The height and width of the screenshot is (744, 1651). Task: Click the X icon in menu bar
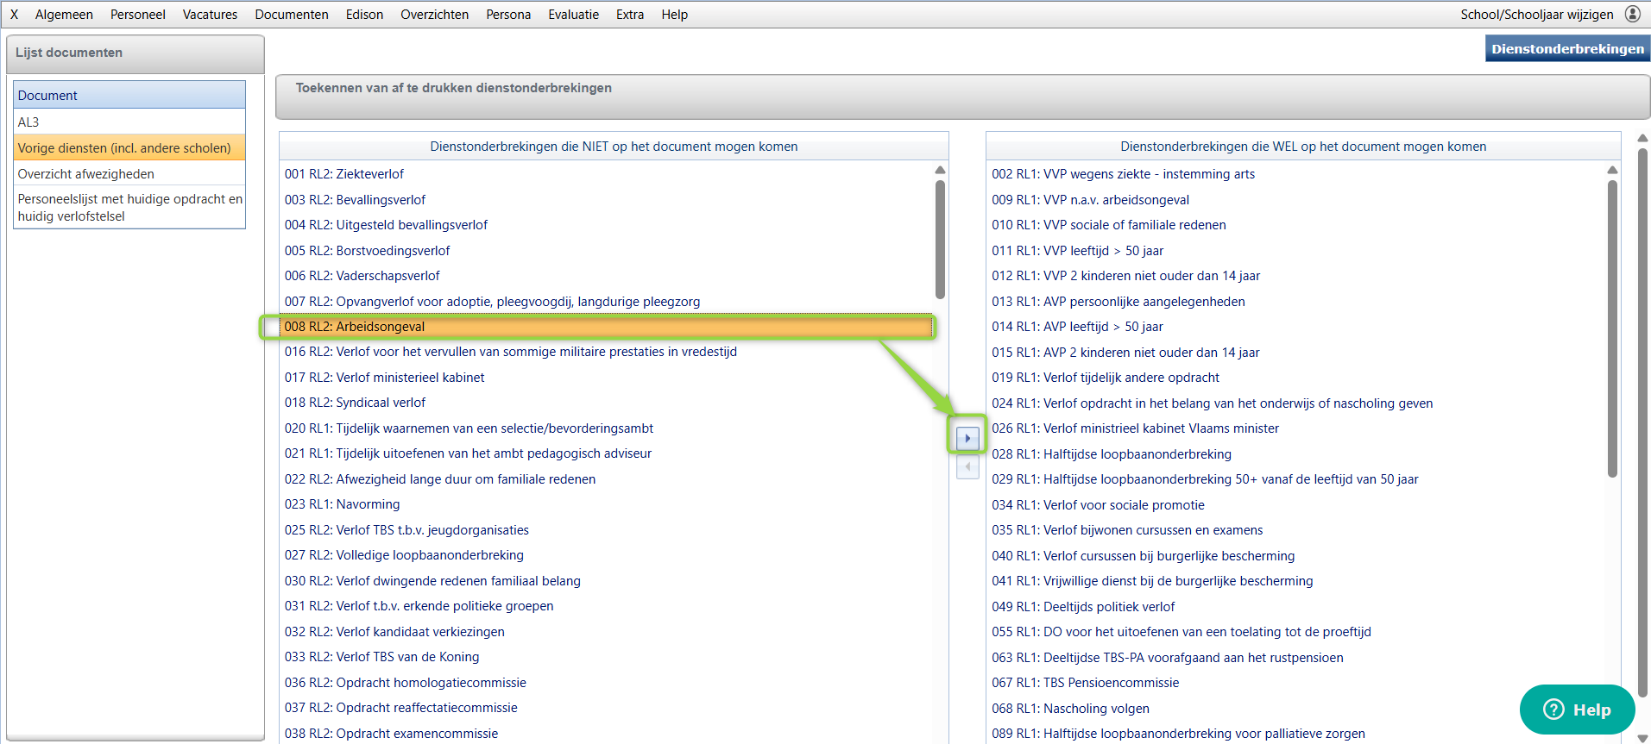pyautogui.click(x=14, y=15)
